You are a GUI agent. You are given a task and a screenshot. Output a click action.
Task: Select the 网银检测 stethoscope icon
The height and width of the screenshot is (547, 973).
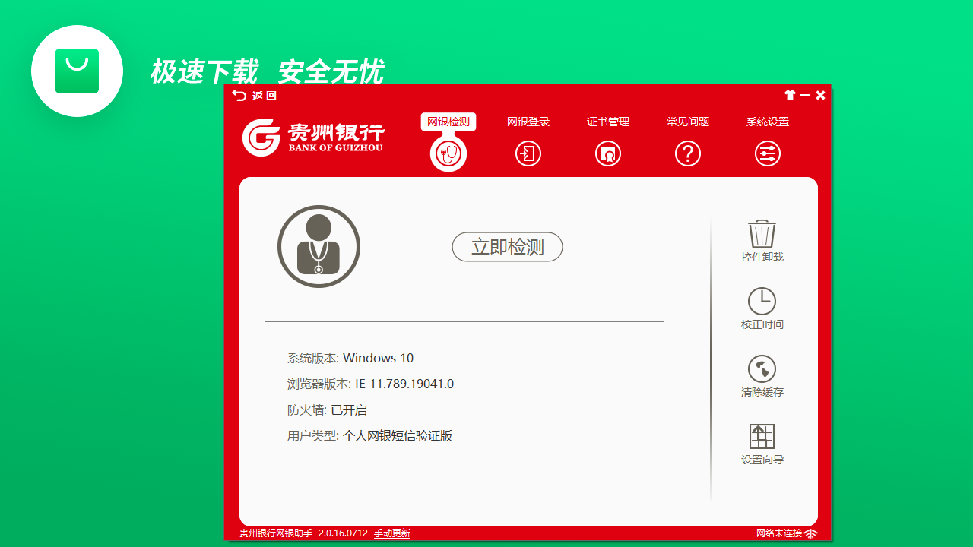coord(448,153)
